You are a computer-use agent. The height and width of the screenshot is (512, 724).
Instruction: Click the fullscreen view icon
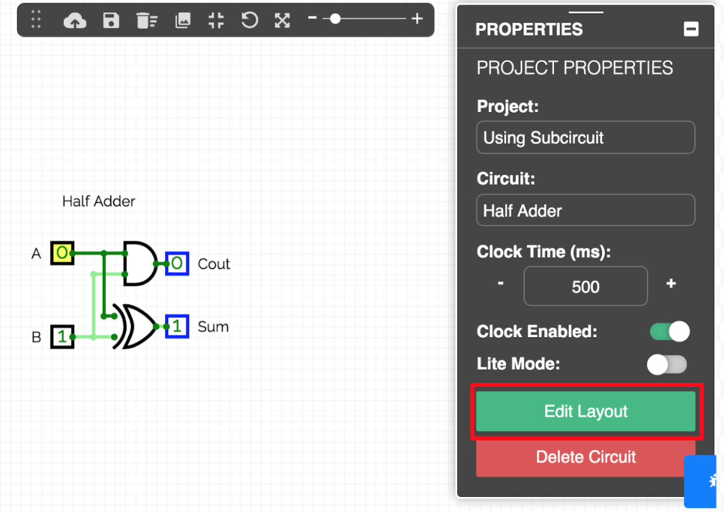click(283, 20)
